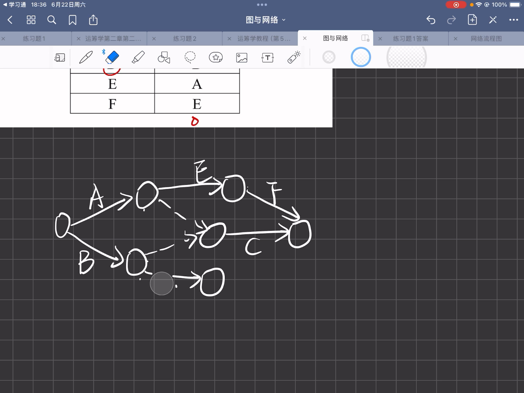Switch to the 练习题2 tab

(x=185, y=39)
